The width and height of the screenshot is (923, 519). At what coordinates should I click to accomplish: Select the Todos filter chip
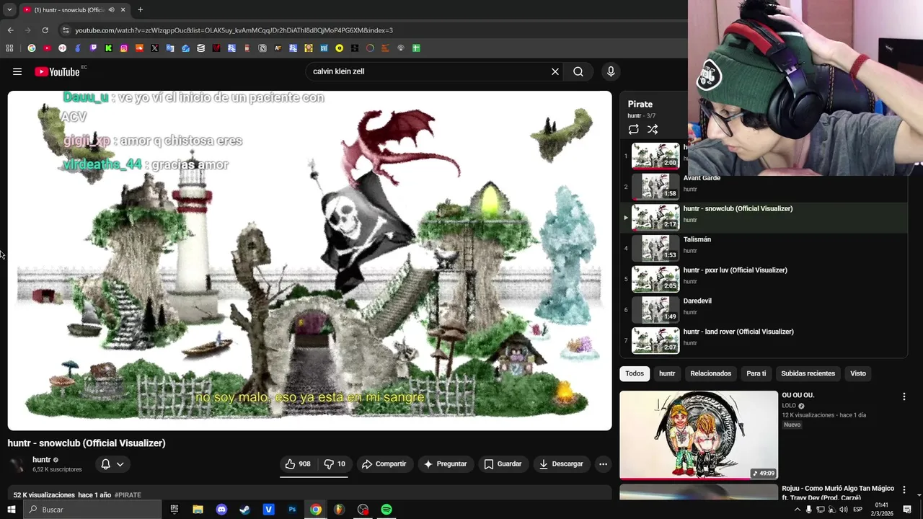point(635,373)
